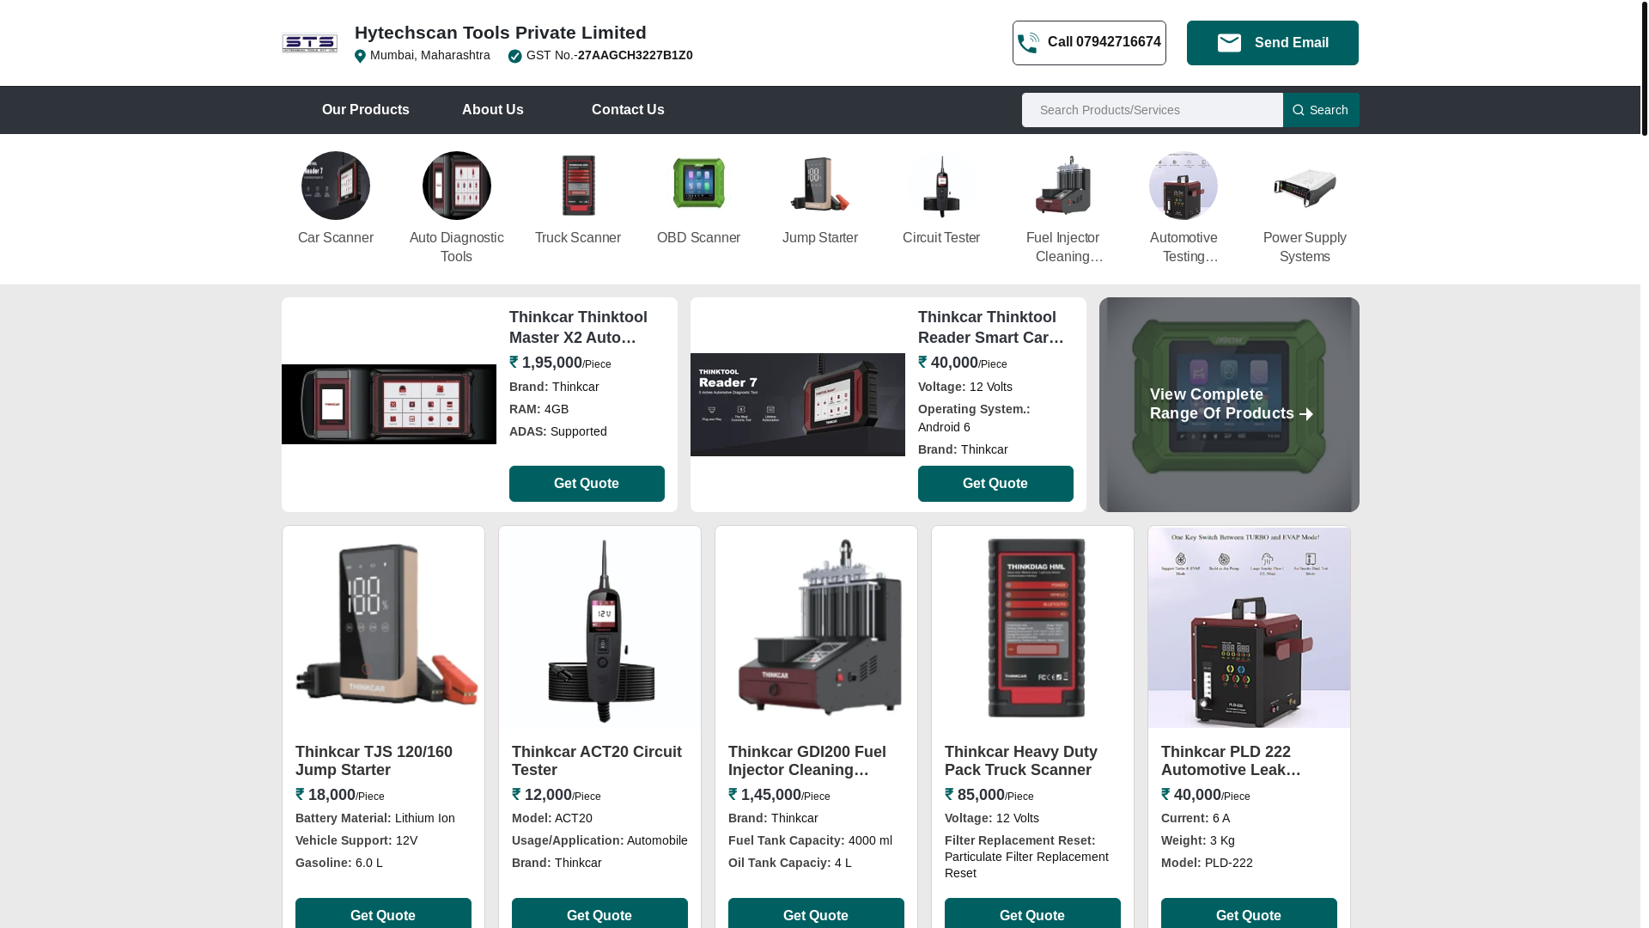Click the Car Scanner category label
Screen dimensions: 1649x928
tap(336, 238)
